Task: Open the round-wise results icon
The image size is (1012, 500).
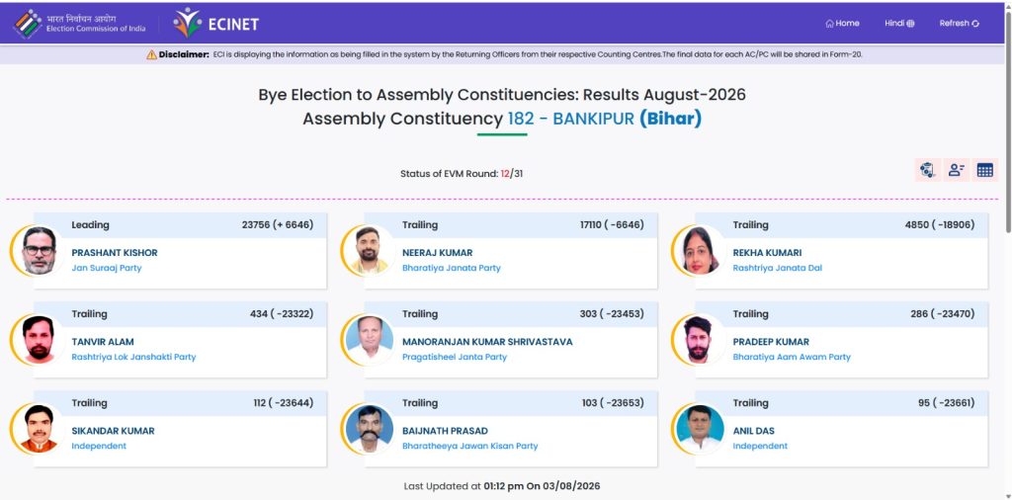Action: [x=927, y=170]
